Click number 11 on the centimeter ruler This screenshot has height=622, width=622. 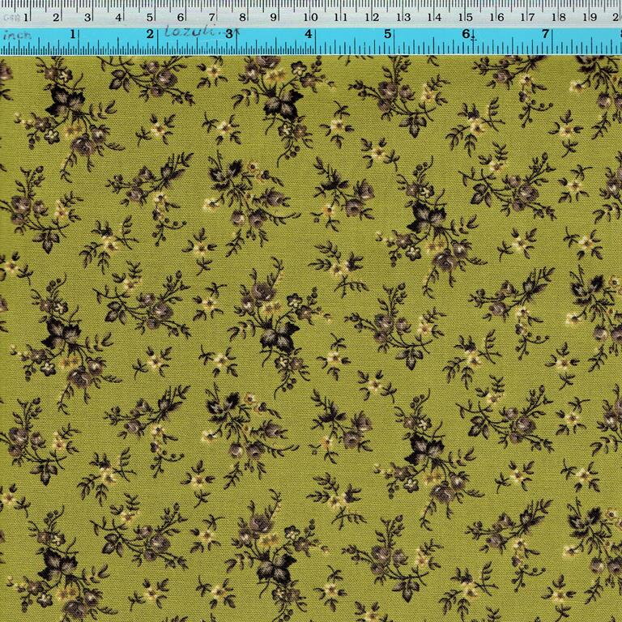pyautogui.click(x=341, y=18)
